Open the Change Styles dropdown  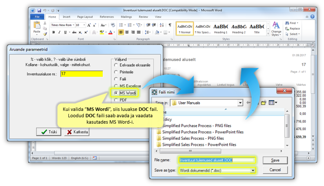coord(276,29)
